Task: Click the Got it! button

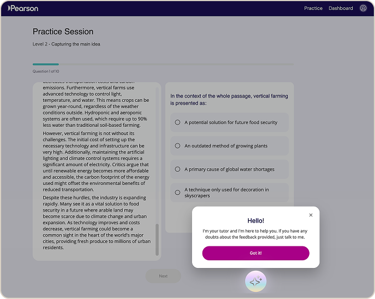Action: click(x=256, y=253)
